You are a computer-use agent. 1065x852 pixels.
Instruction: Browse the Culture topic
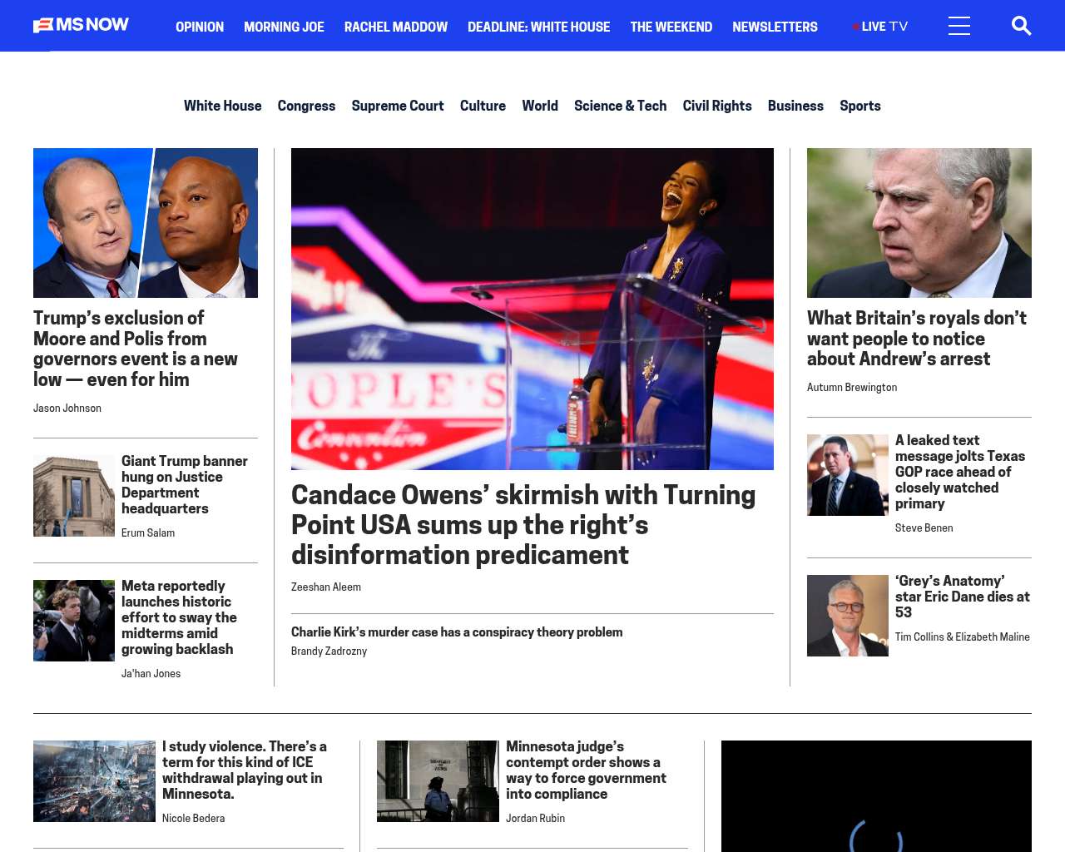pyautogui.click(x=483, y=106)
